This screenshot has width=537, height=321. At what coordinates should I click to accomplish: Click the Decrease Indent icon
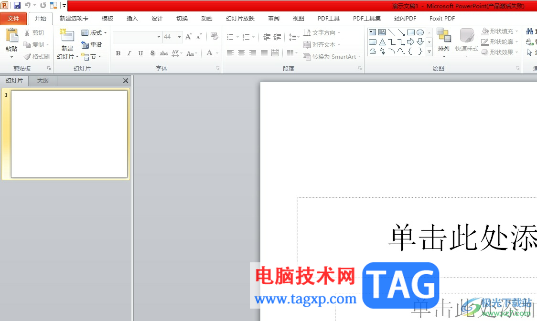pos(267,37)
